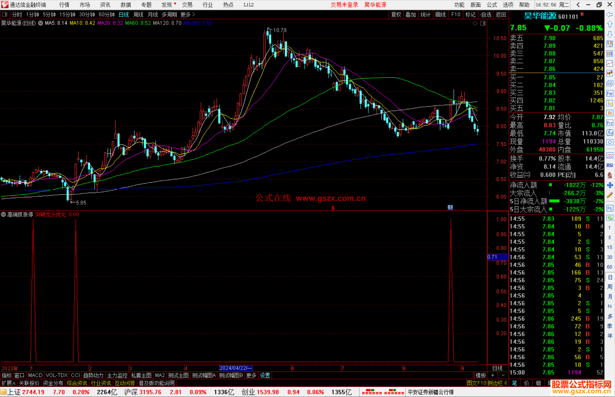Click the f(x) formula sidebar icon

pyautogui.click(x=610, y=133)
